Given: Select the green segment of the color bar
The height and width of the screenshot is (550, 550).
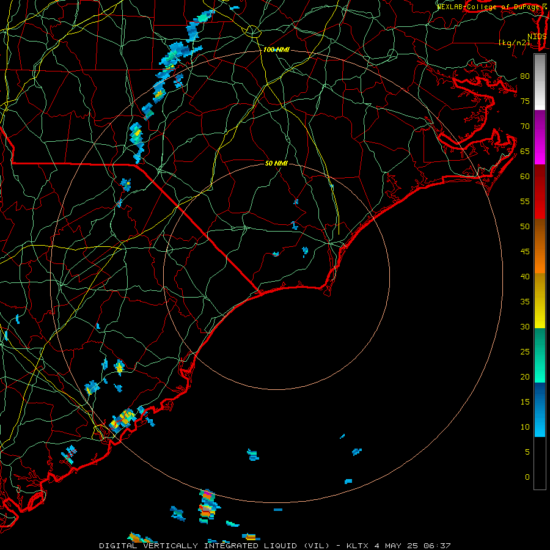Looking at the screenshot, I should (540, 355).
